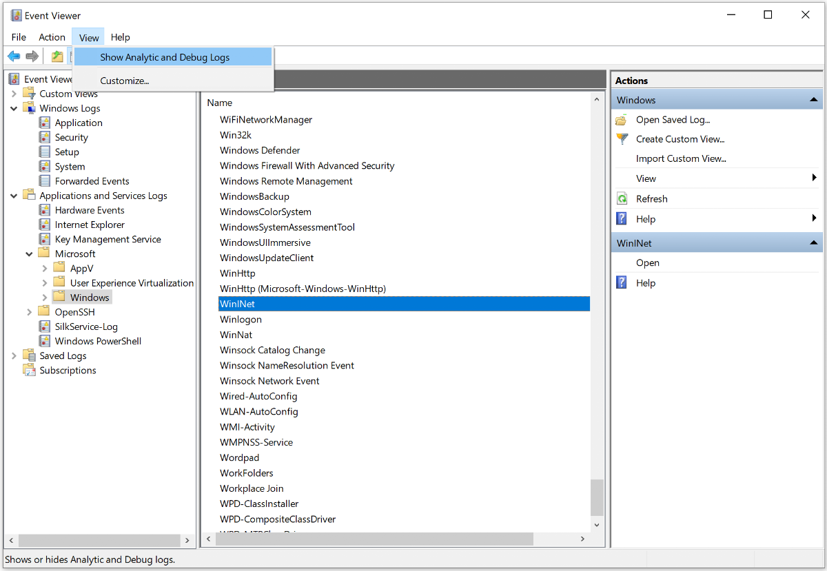Click the Event Viewer title bar icon
The height and width of the screenshot is (571, 827).
[16, 15]
